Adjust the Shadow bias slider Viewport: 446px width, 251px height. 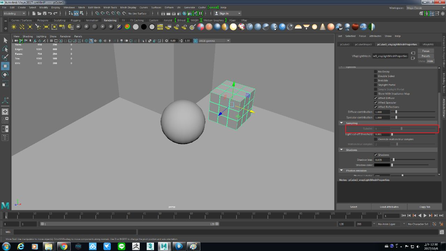click(x=414, y=160)
